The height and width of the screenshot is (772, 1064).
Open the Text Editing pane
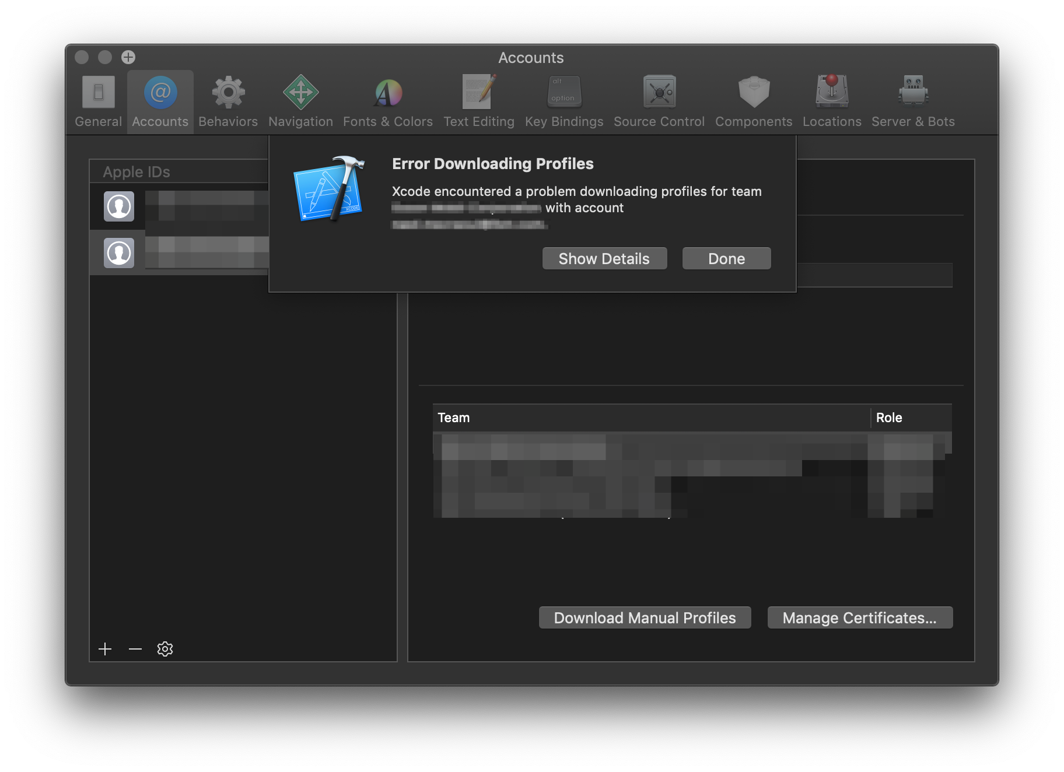coord(479,101)
